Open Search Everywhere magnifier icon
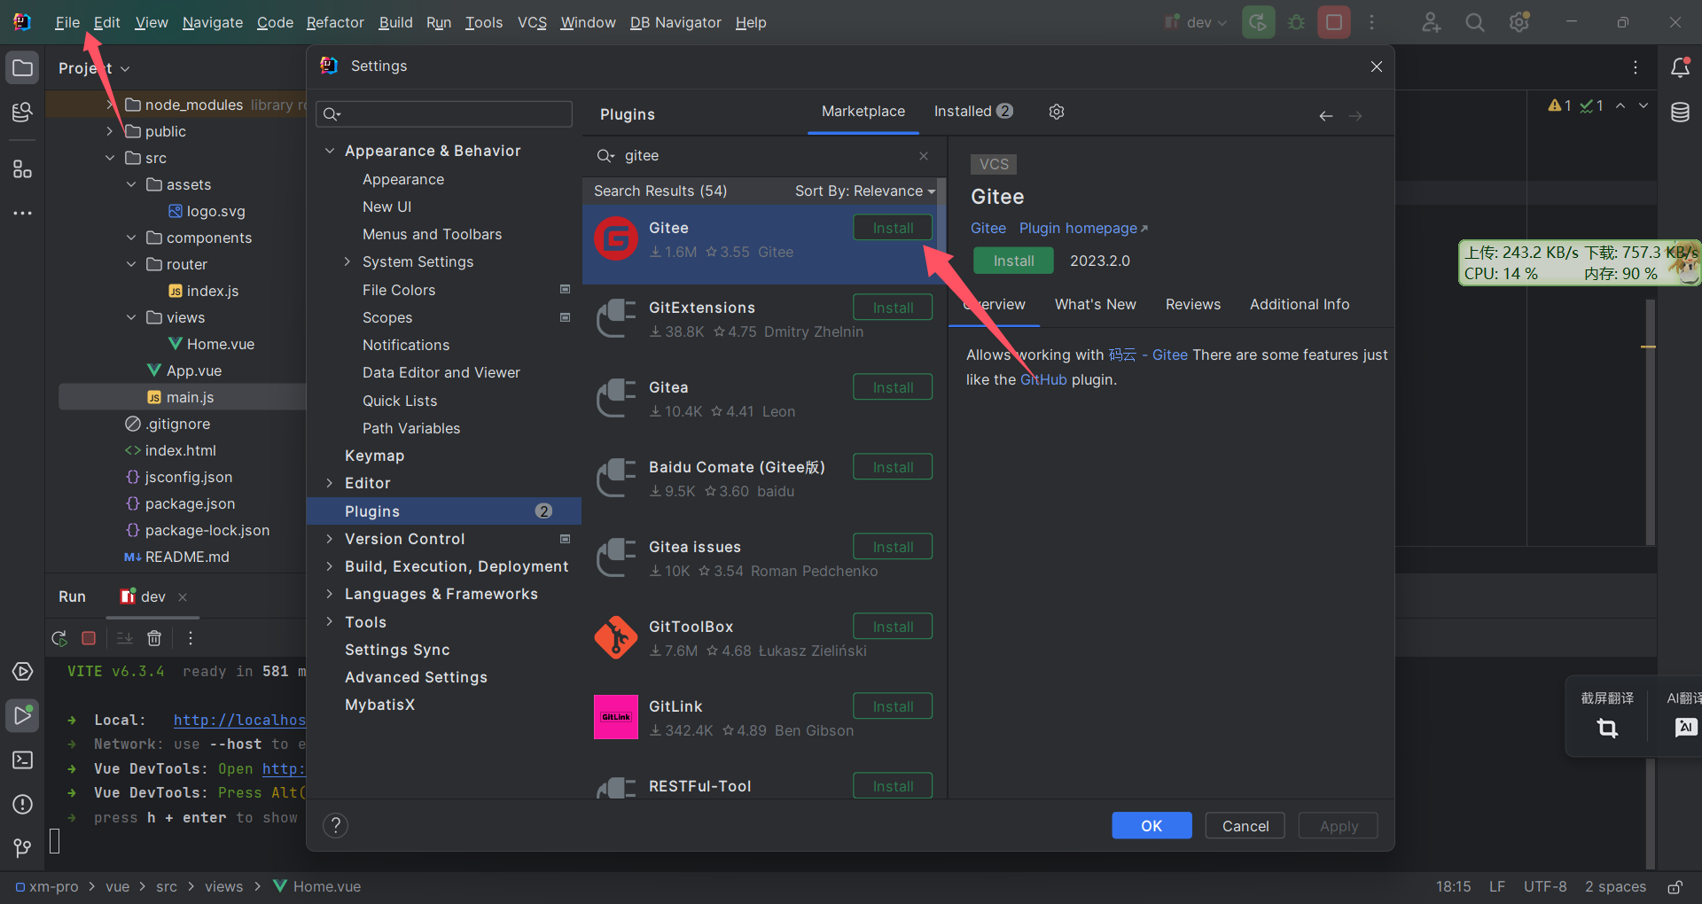Image resolution: width=1702 pixels, height=904 pixels. [x=1475, y=22]
